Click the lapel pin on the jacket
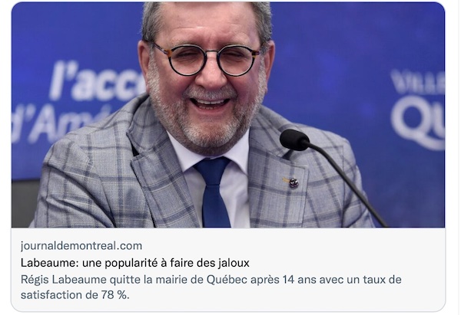Image resolution: width=461 pixels, height=315 pixels. point(293,182)
